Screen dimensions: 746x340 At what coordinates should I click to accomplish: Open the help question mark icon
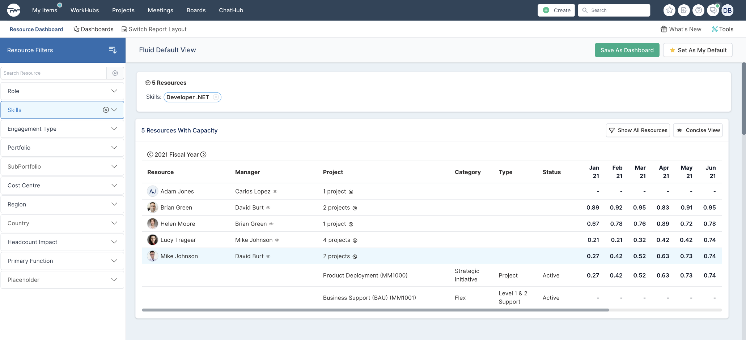[698, 10]
